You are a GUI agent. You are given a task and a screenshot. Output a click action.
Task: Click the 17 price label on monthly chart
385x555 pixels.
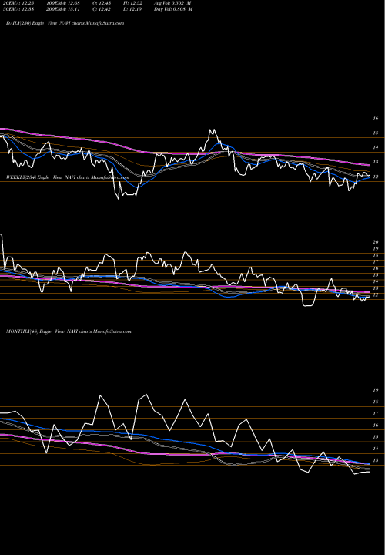376,413
